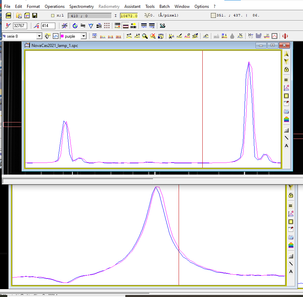The height and width of the screenshot is (297, 303).
Task: Click the yellow up arrow in lamp window
Action: (x=286, y=55)
